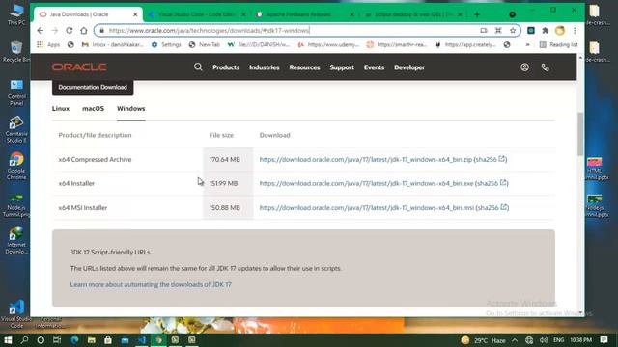Click the x64 MSI Installer row label

pyautogui.click(x=83, y=208)
